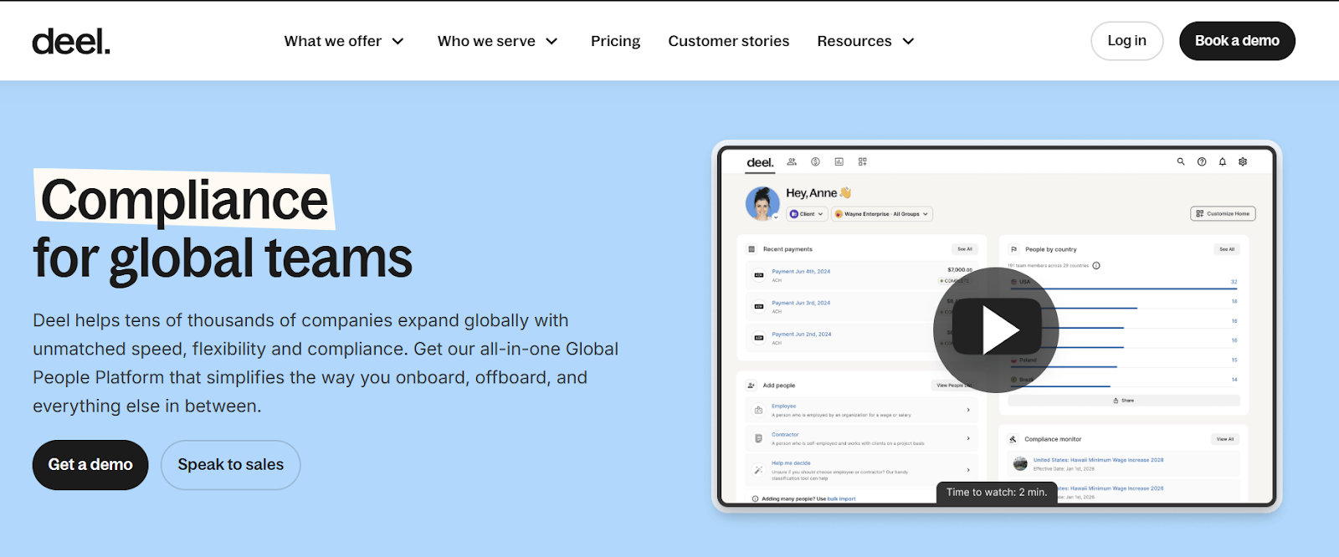Click the people icon in preview toolbar
The height and width of the screenshot is (557, 1339).
792,161
